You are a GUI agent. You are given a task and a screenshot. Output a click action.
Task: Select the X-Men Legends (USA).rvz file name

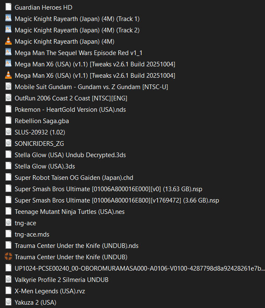(50, 291)
